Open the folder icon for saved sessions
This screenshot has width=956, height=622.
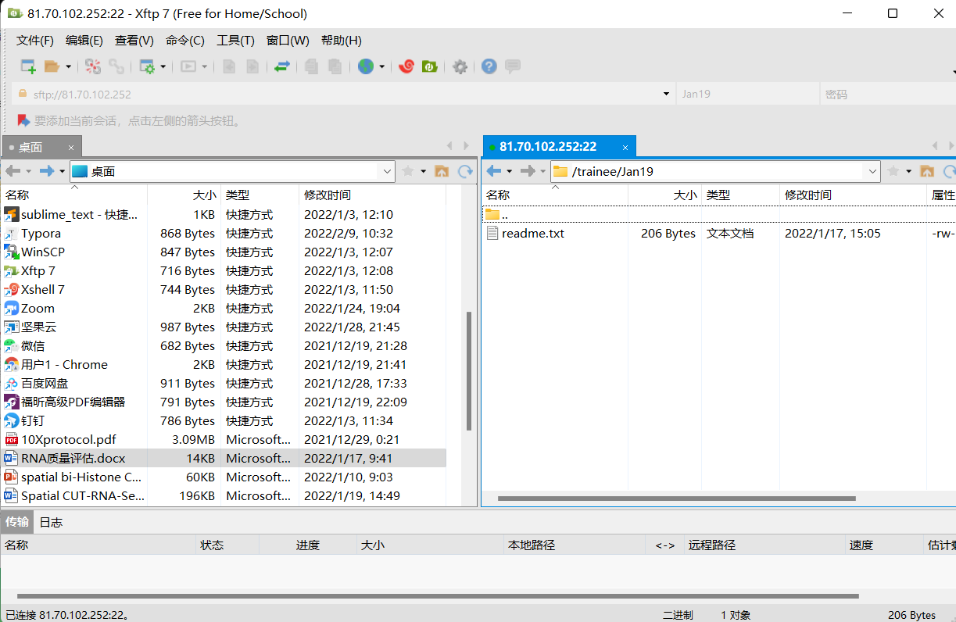pyautogui.click(x=52, y=66)
